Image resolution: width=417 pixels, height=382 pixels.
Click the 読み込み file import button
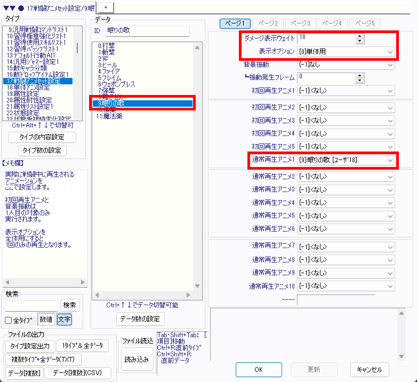coord(137,360)
